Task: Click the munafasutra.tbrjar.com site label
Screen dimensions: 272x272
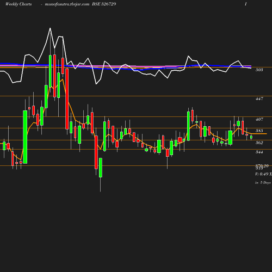Action: pyautogui.click(x=67, y=4)
